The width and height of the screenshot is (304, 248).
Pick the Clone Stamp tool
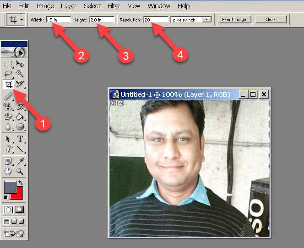coord(8,106)
